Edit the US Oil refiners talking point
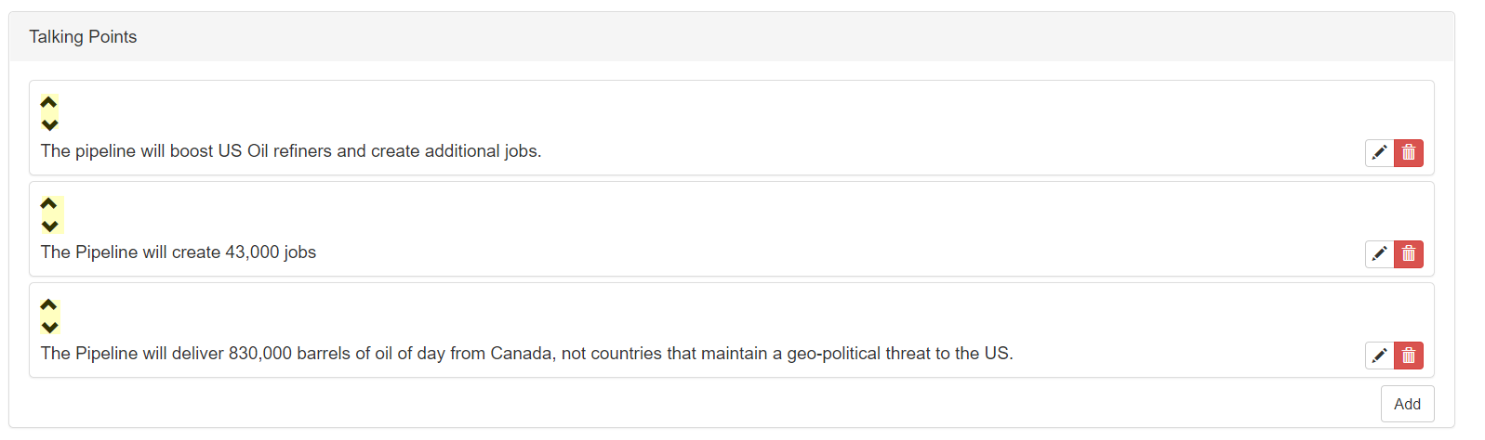This screenshot has width=1485, height=440. click(x=1380, y=152)
